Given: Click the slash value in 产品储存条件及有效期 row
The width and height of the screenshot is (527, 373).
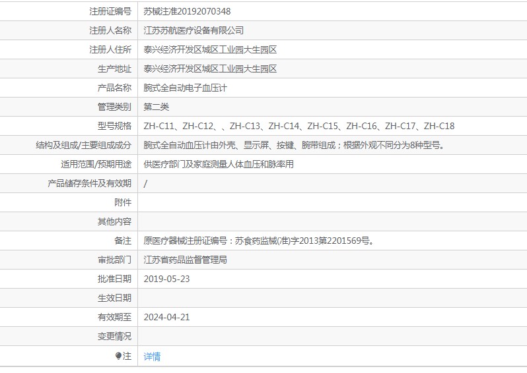Looking at the screenshot, I should click(145, 183).
